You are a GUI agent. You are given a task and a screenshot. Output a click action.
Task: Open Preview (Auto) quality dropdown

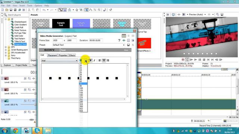click(205, 15)
